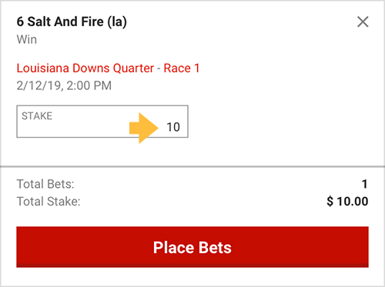This screenshot has width=385, height=287.
Task: Click the Total Stake label
Action: click(49, 202)
